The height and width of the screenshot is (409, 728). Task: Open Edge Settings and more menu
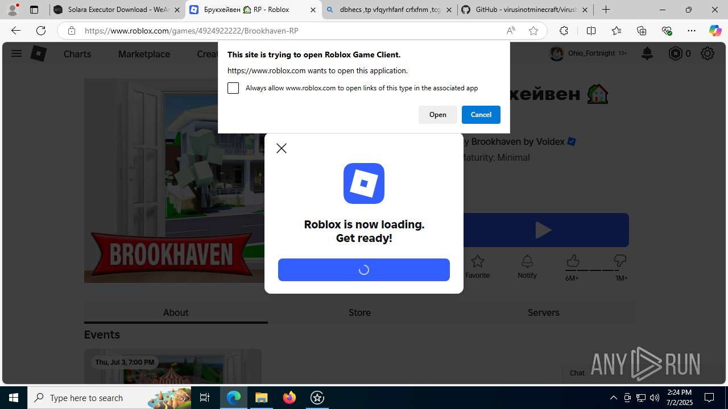click(692, 31)
